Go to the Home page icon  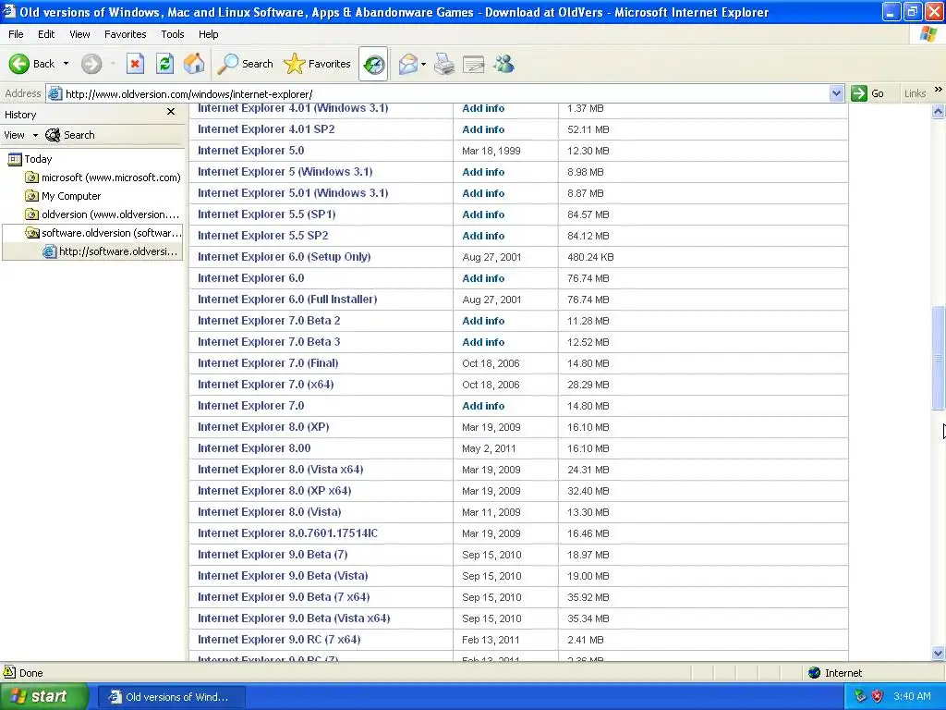coord(194,64)
